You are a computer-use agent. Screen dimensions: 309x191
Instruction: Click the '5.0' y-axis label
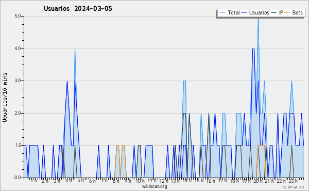click(18, 16)
